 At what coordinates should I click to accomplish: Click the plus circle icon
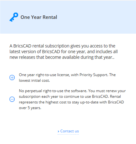[12, 78]
